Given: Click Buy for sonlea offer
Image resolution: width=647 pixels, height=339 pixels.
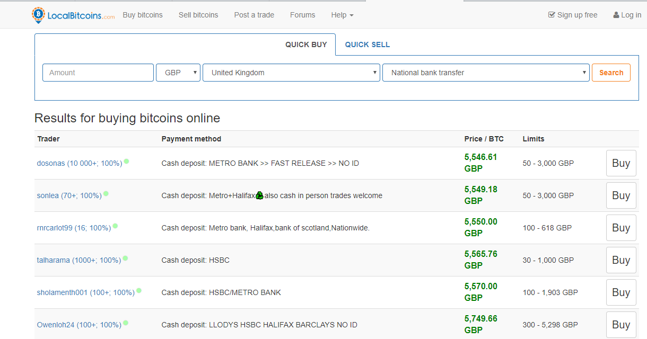Looking at the screenshot, I should pos(621,195).
